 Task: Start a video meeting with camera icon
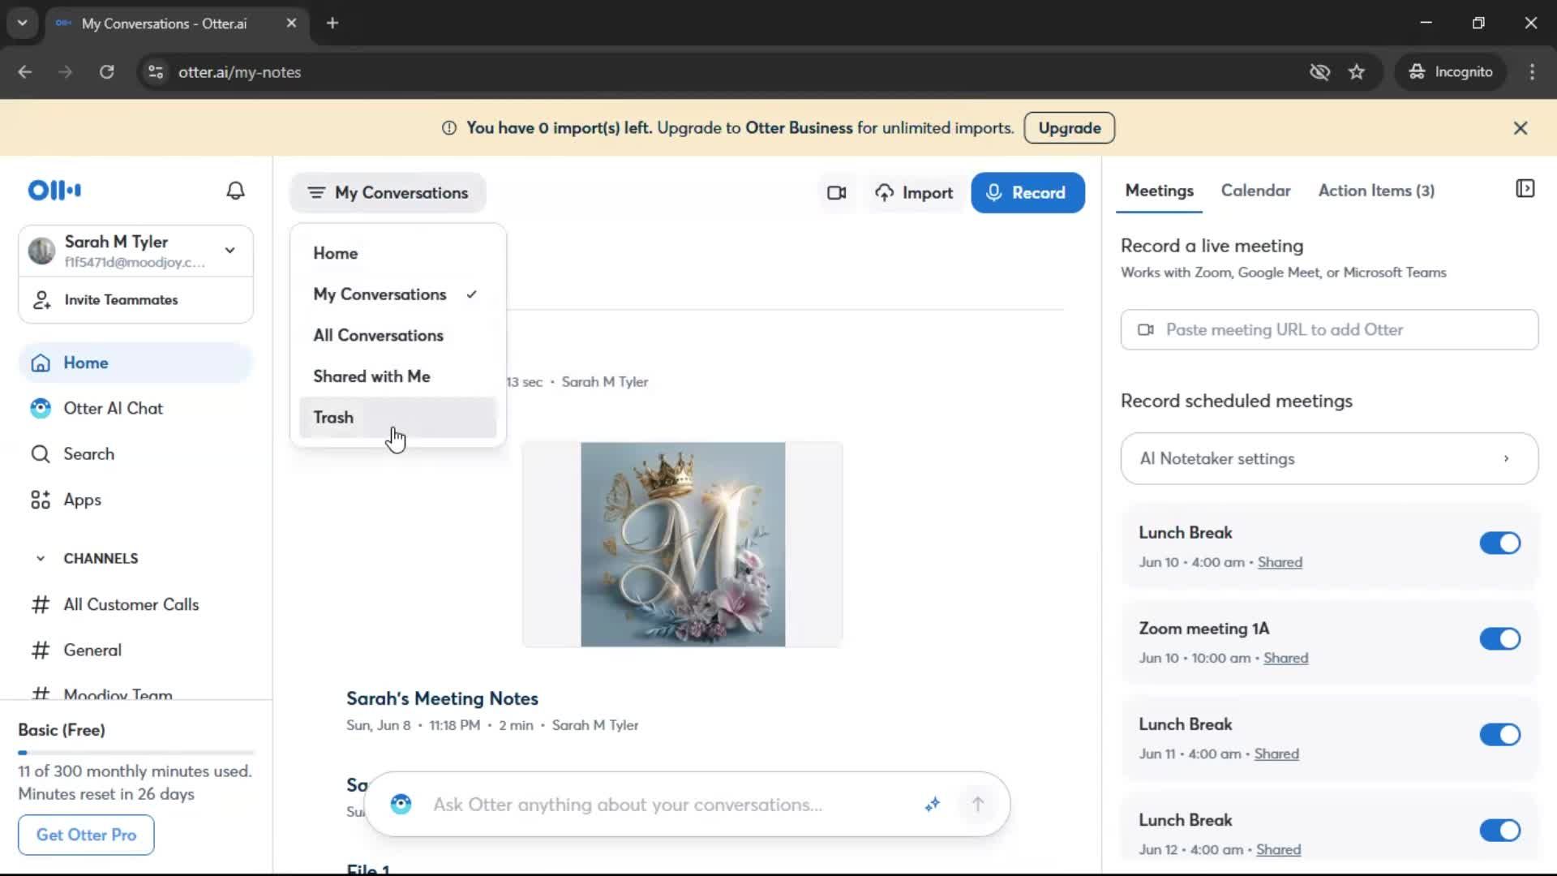click(x=836, y=193)
